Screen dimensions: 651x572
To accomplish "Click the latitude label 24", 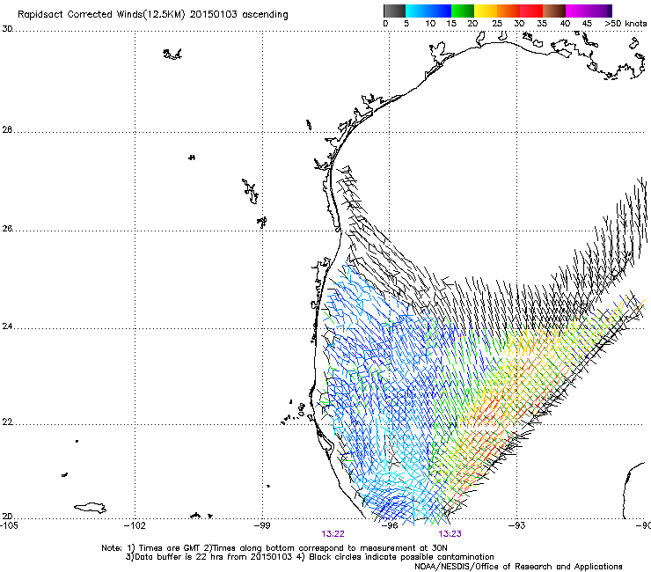I will (x=7, y=326).
